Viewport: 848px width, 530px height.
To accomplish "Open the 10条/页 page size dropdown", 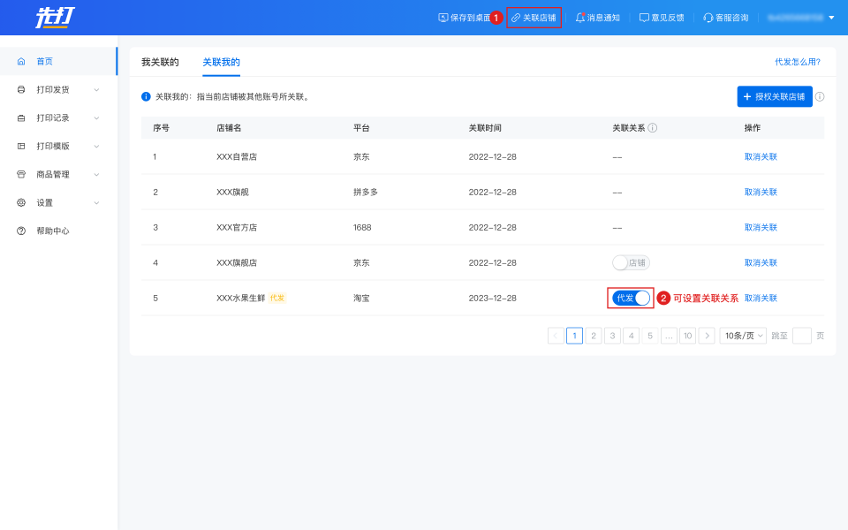I will click(742, 336).
